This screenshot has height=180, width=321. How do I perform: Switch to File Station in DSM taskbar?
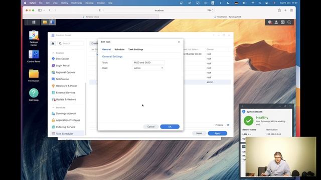(45, 22)
